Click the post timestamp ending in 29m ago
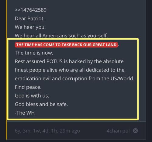The image size is (152, 142). pyautogui.click(x=47, y=131)
